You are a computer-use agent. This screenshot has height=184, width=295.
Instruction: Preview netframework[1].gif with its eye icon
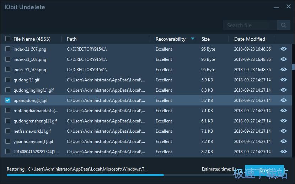pos(284,131)
